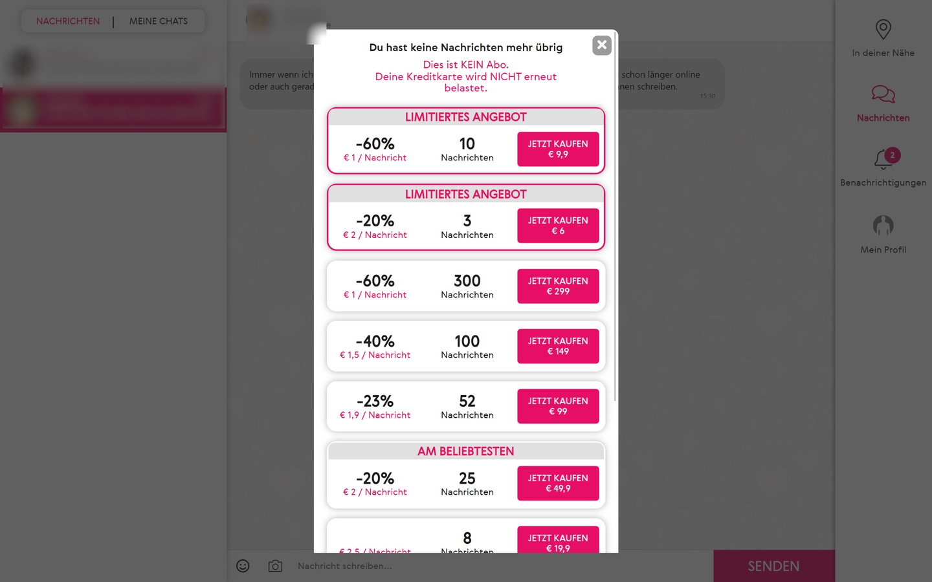This screenshot has height=582, width=932.
Task: Close the message purchase popup
Action: coord(602,45)
